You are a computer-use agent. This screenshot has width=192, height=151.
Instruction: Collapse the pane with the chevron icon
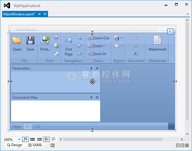(x=187, y=145)
